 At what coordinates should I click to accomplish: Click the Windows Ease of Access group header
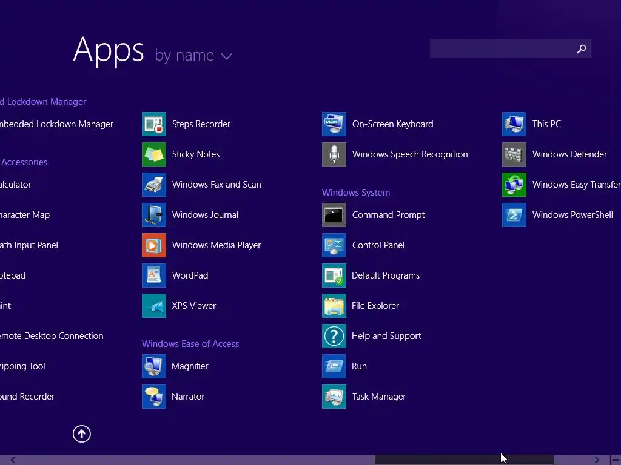coord(190,344)
